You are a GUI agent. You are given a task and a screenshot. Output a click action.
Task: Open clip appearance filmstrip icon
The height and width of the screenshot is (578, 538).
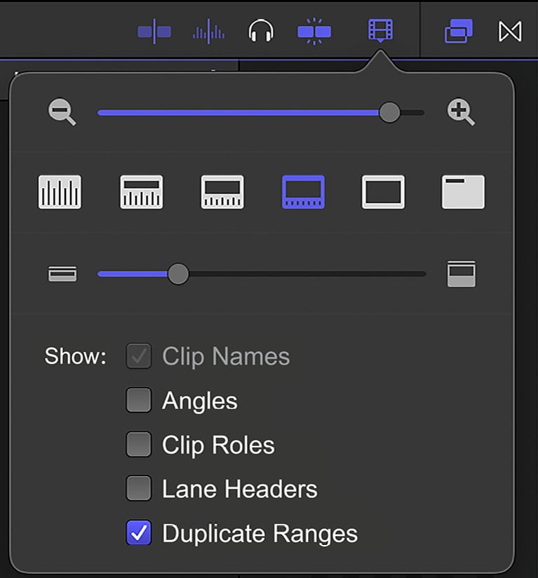[x=380, y=30]
